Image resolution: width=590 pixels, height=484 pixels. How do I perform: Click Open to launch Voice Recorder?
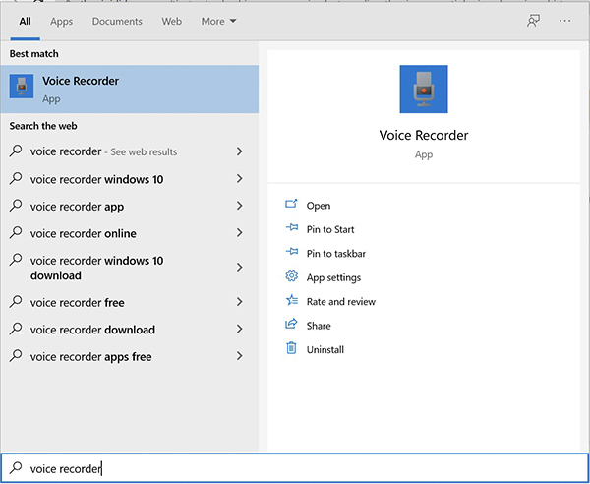click(319, 206)
